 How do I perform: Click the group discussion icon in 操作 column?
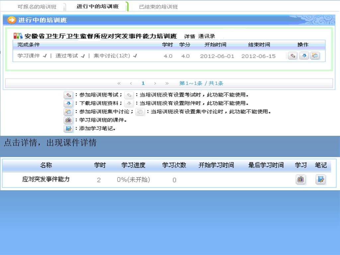pyautogui.click(x=315, y=56)
